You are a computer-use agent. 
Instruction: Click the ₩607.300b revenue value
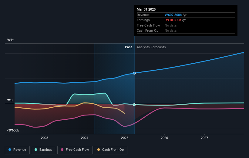pos(173,15)
